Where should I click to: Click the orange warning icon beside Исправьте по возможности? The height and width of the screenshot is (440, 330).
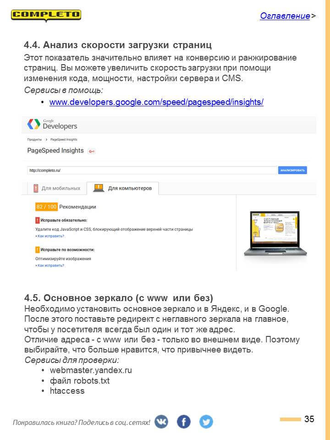click(x=37, y=249)
